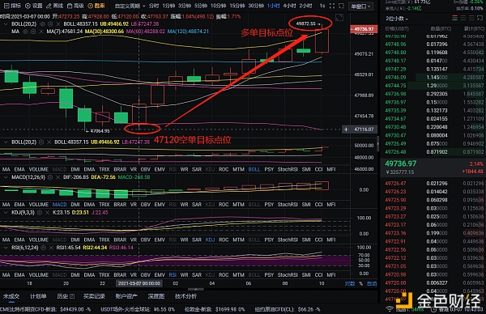
Task: Open the 2位小数 decimal precision dropdown
Action: click(397, 19)
